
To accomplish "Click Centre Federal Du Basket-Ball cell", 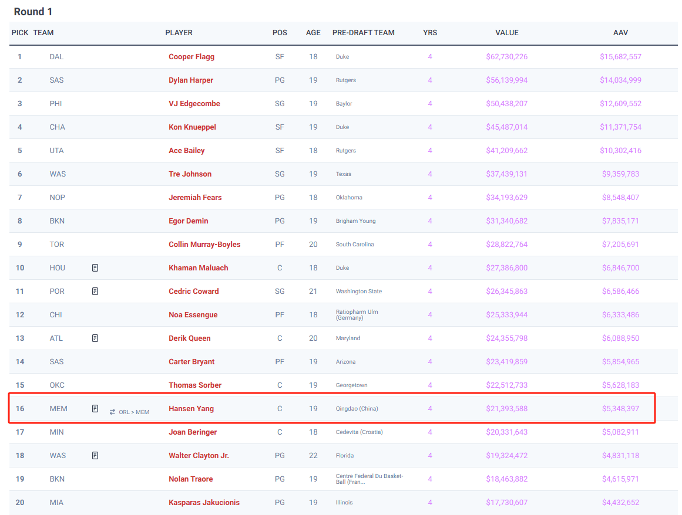I will point(369,479).
